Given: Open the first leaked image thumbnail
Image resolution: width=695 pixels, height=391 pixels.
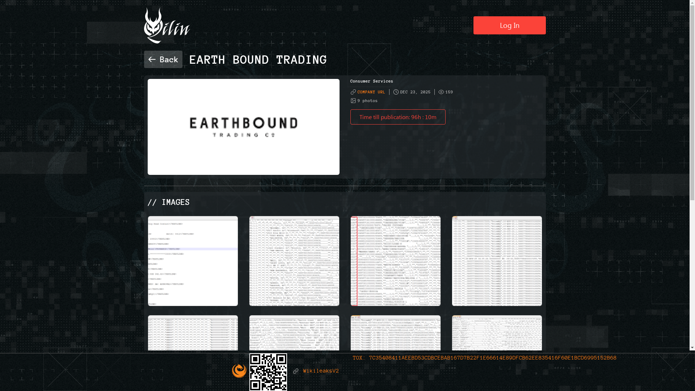Looking at the screenshot, I should click(193, 261).
